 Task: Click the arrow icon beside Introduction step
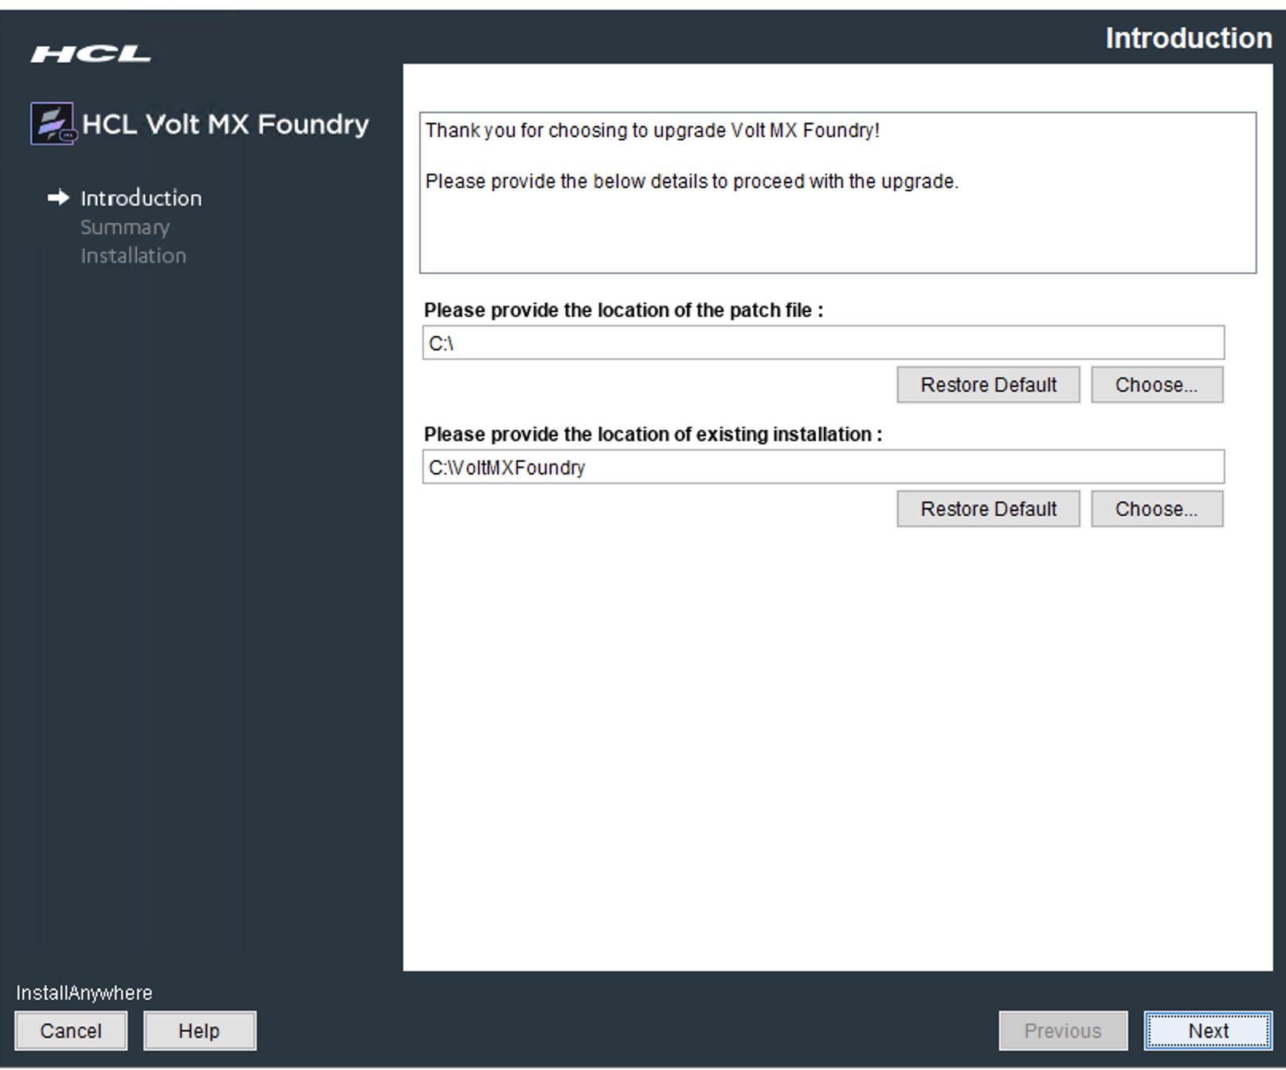pos(58,197)
